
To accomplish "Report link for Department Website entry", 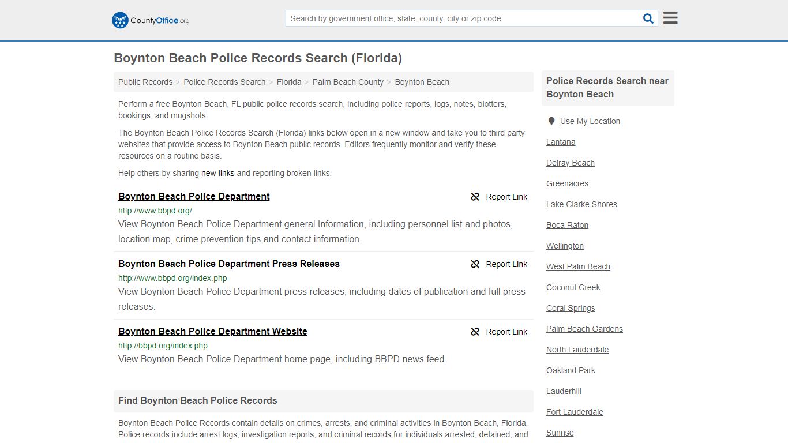I will (x=499, y=332).
